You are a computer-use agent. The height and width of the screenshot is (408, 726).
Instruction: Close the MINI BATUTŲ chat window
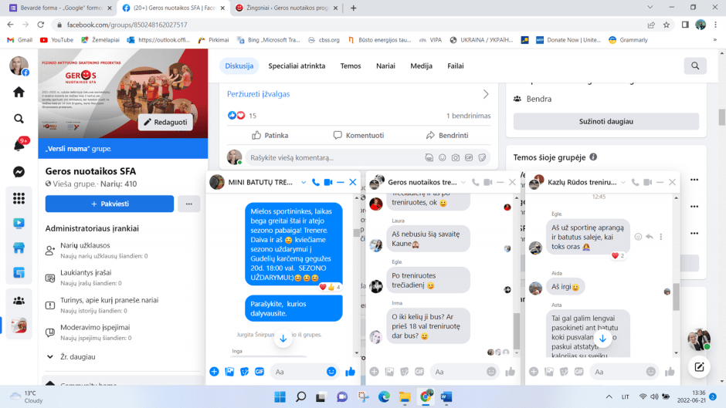(353, 182)
